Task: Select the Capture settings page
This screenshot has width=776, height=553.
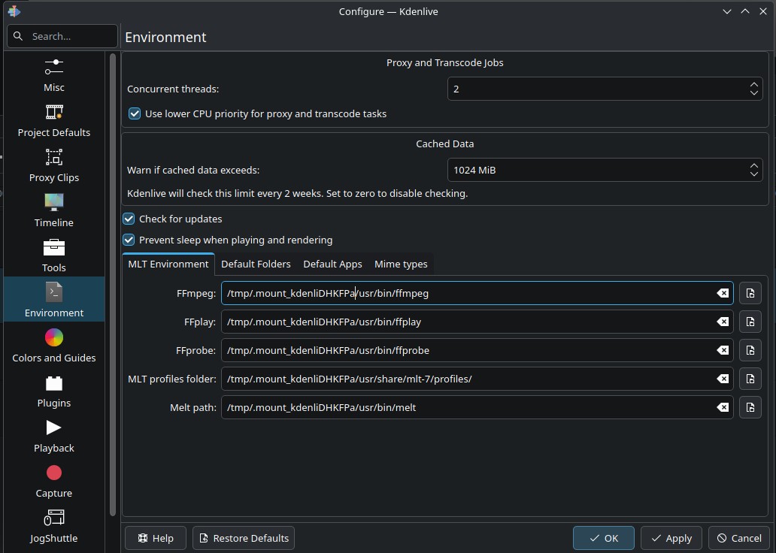Action: (x=53, y=481)
